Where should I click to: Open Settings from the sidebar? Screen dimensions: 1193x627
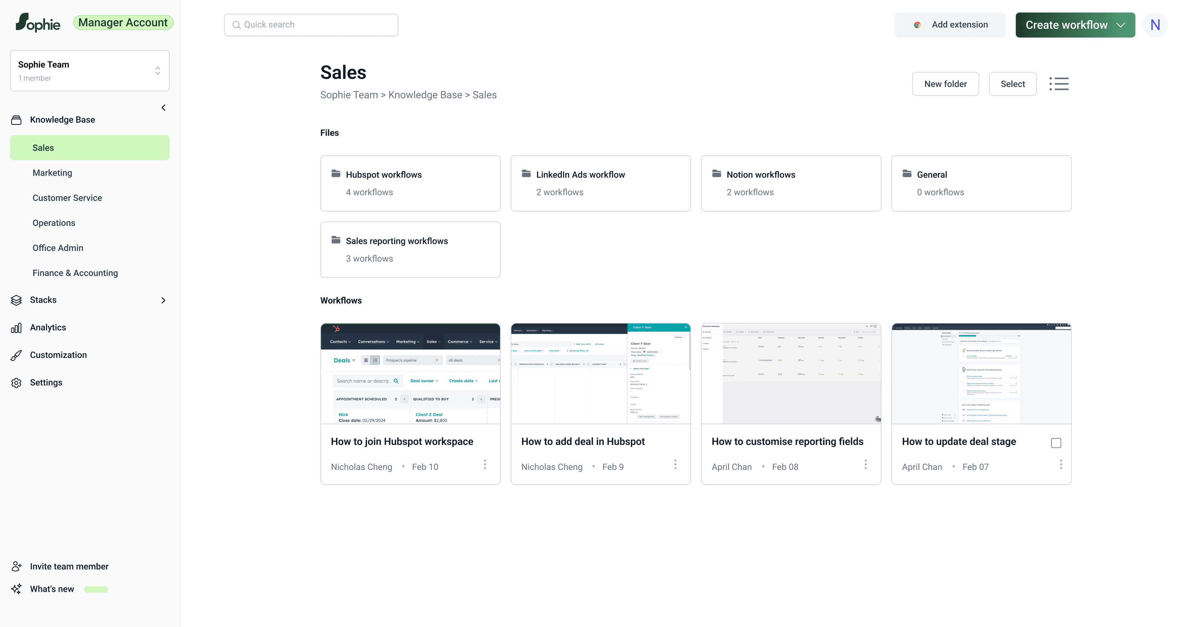click(46, 383)
